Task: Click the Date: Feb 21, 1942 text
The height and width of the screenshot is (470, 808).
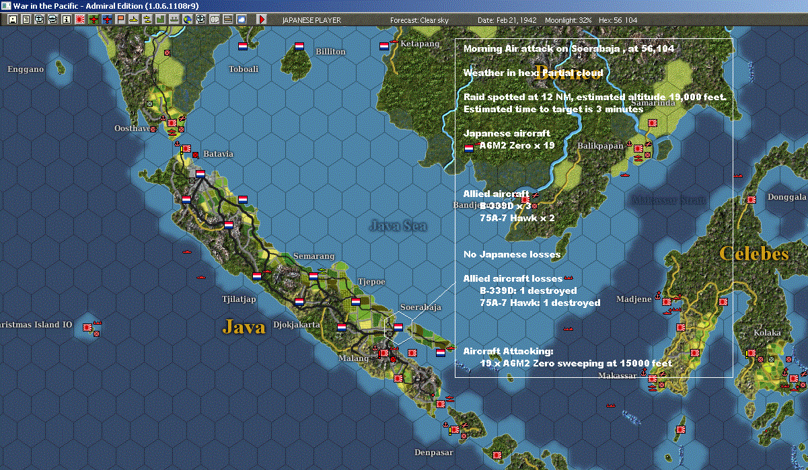Action: tap(507, 20)
